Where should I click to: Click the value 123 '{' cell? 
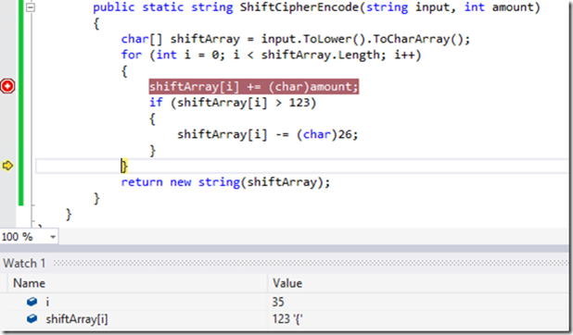coord(287,319)
